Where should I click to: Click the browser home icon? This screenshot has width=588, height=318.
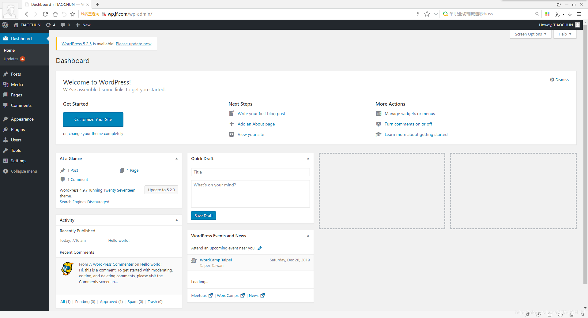pos(55,14)
